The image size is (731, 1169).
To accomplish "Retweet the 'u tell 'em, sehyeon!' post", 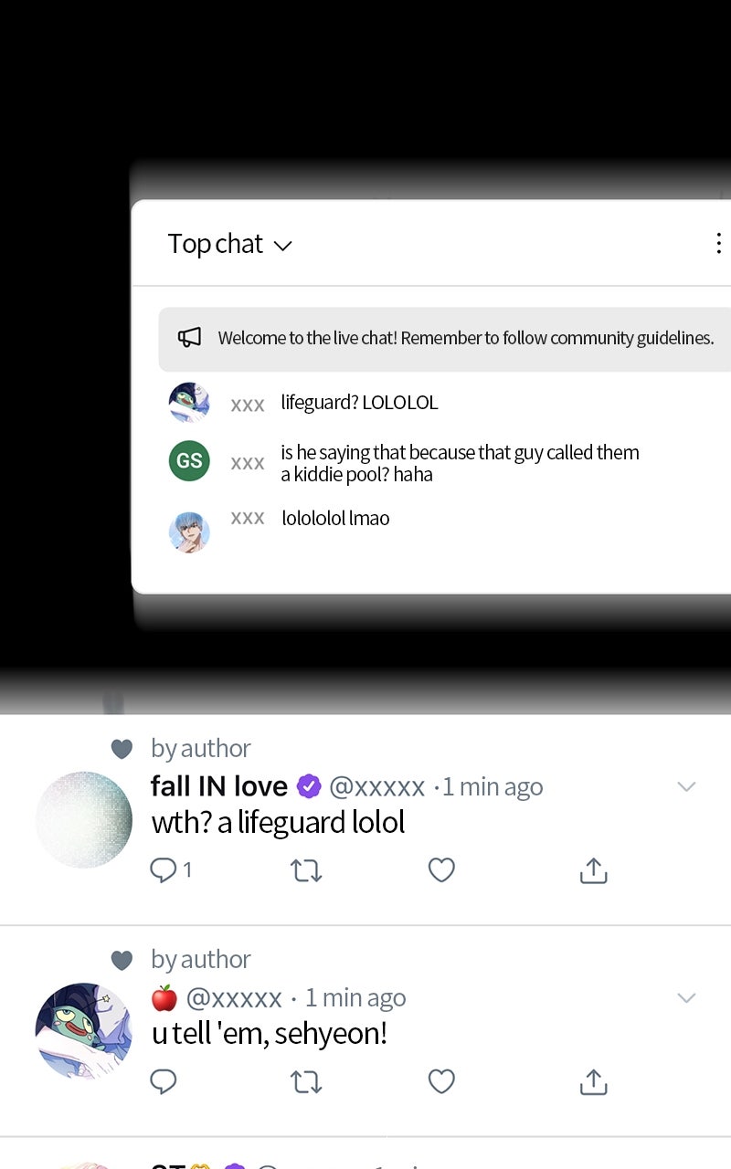I will (306, 1083).
